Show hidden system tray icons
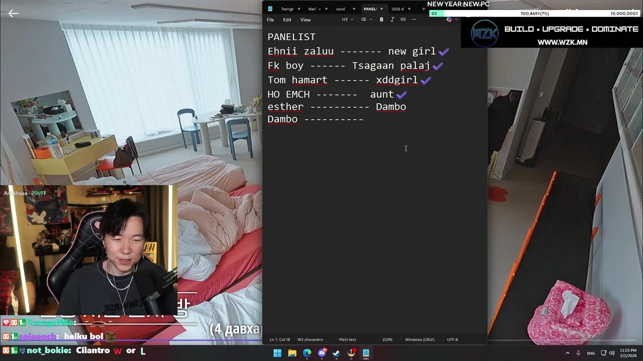This screenshot has height=361, width=643. tap(568, 353)
